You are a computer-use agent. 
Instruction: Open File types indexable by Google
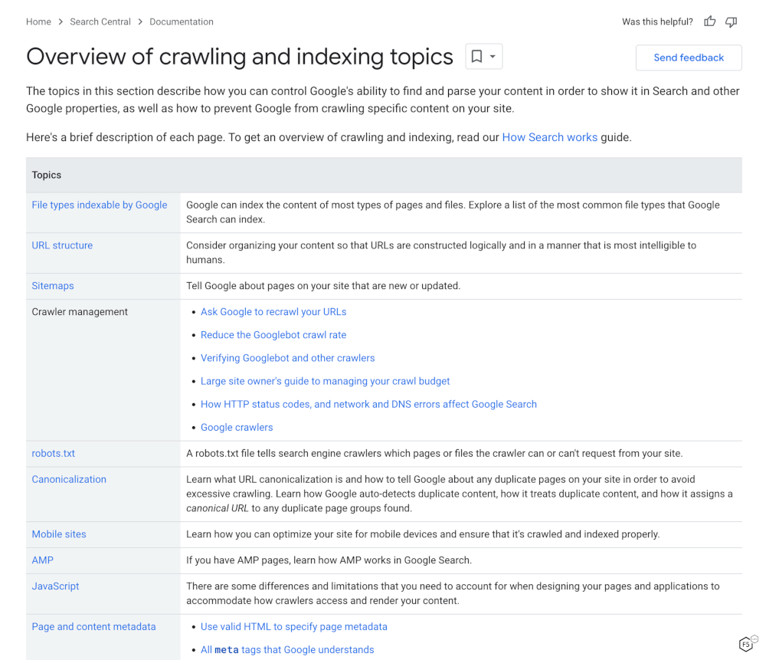tap(100, 205)
